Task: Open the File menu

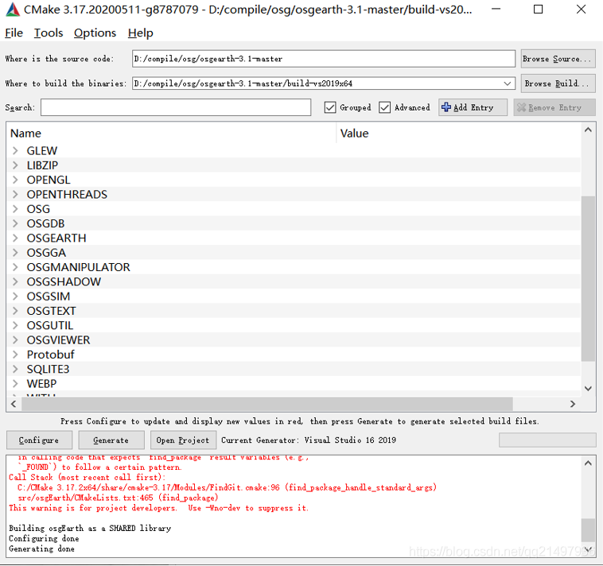Action: point(14,33)
